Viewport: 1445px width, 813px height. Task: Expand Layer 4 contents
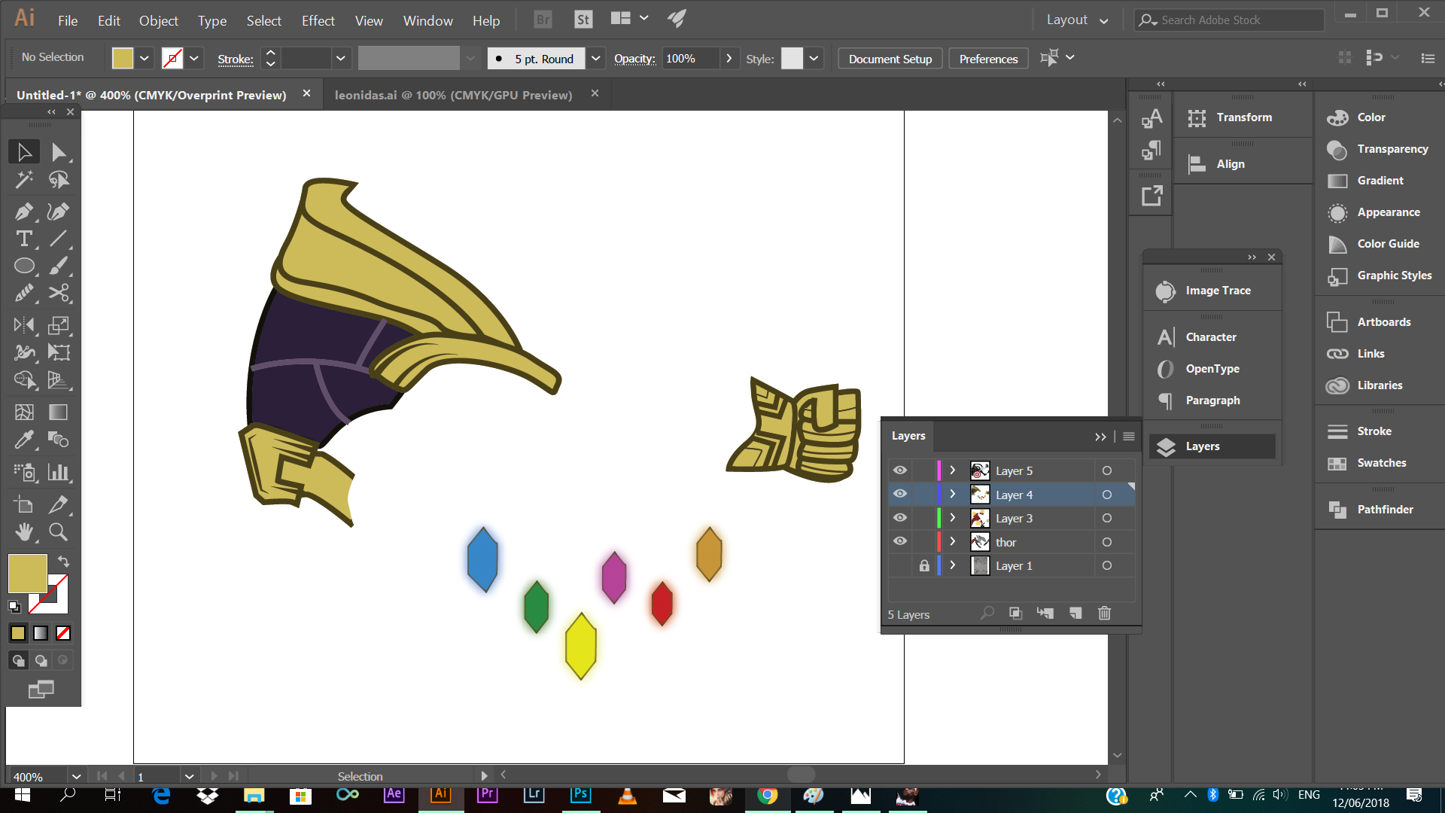point(952,494)
